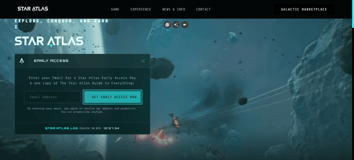Go to the Contact page

pos(203,9)
